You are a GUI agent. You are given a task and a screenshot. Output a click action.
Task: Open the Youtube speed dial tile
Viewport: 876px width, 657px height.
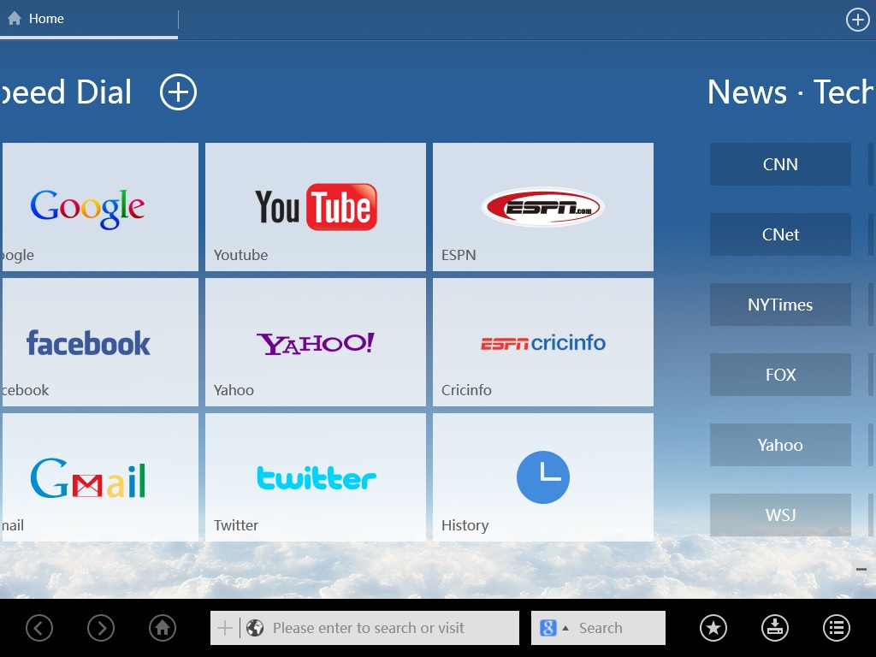click(x=315, y=207)
